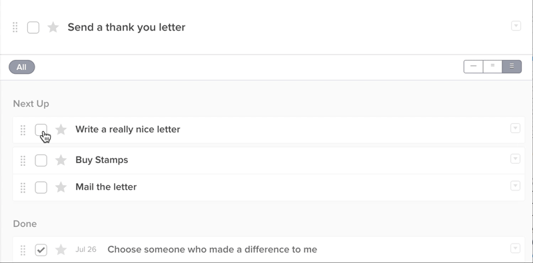Grab drag handle of 'Buy Stamps' row
533x263 pixels.
pos(23,160)
